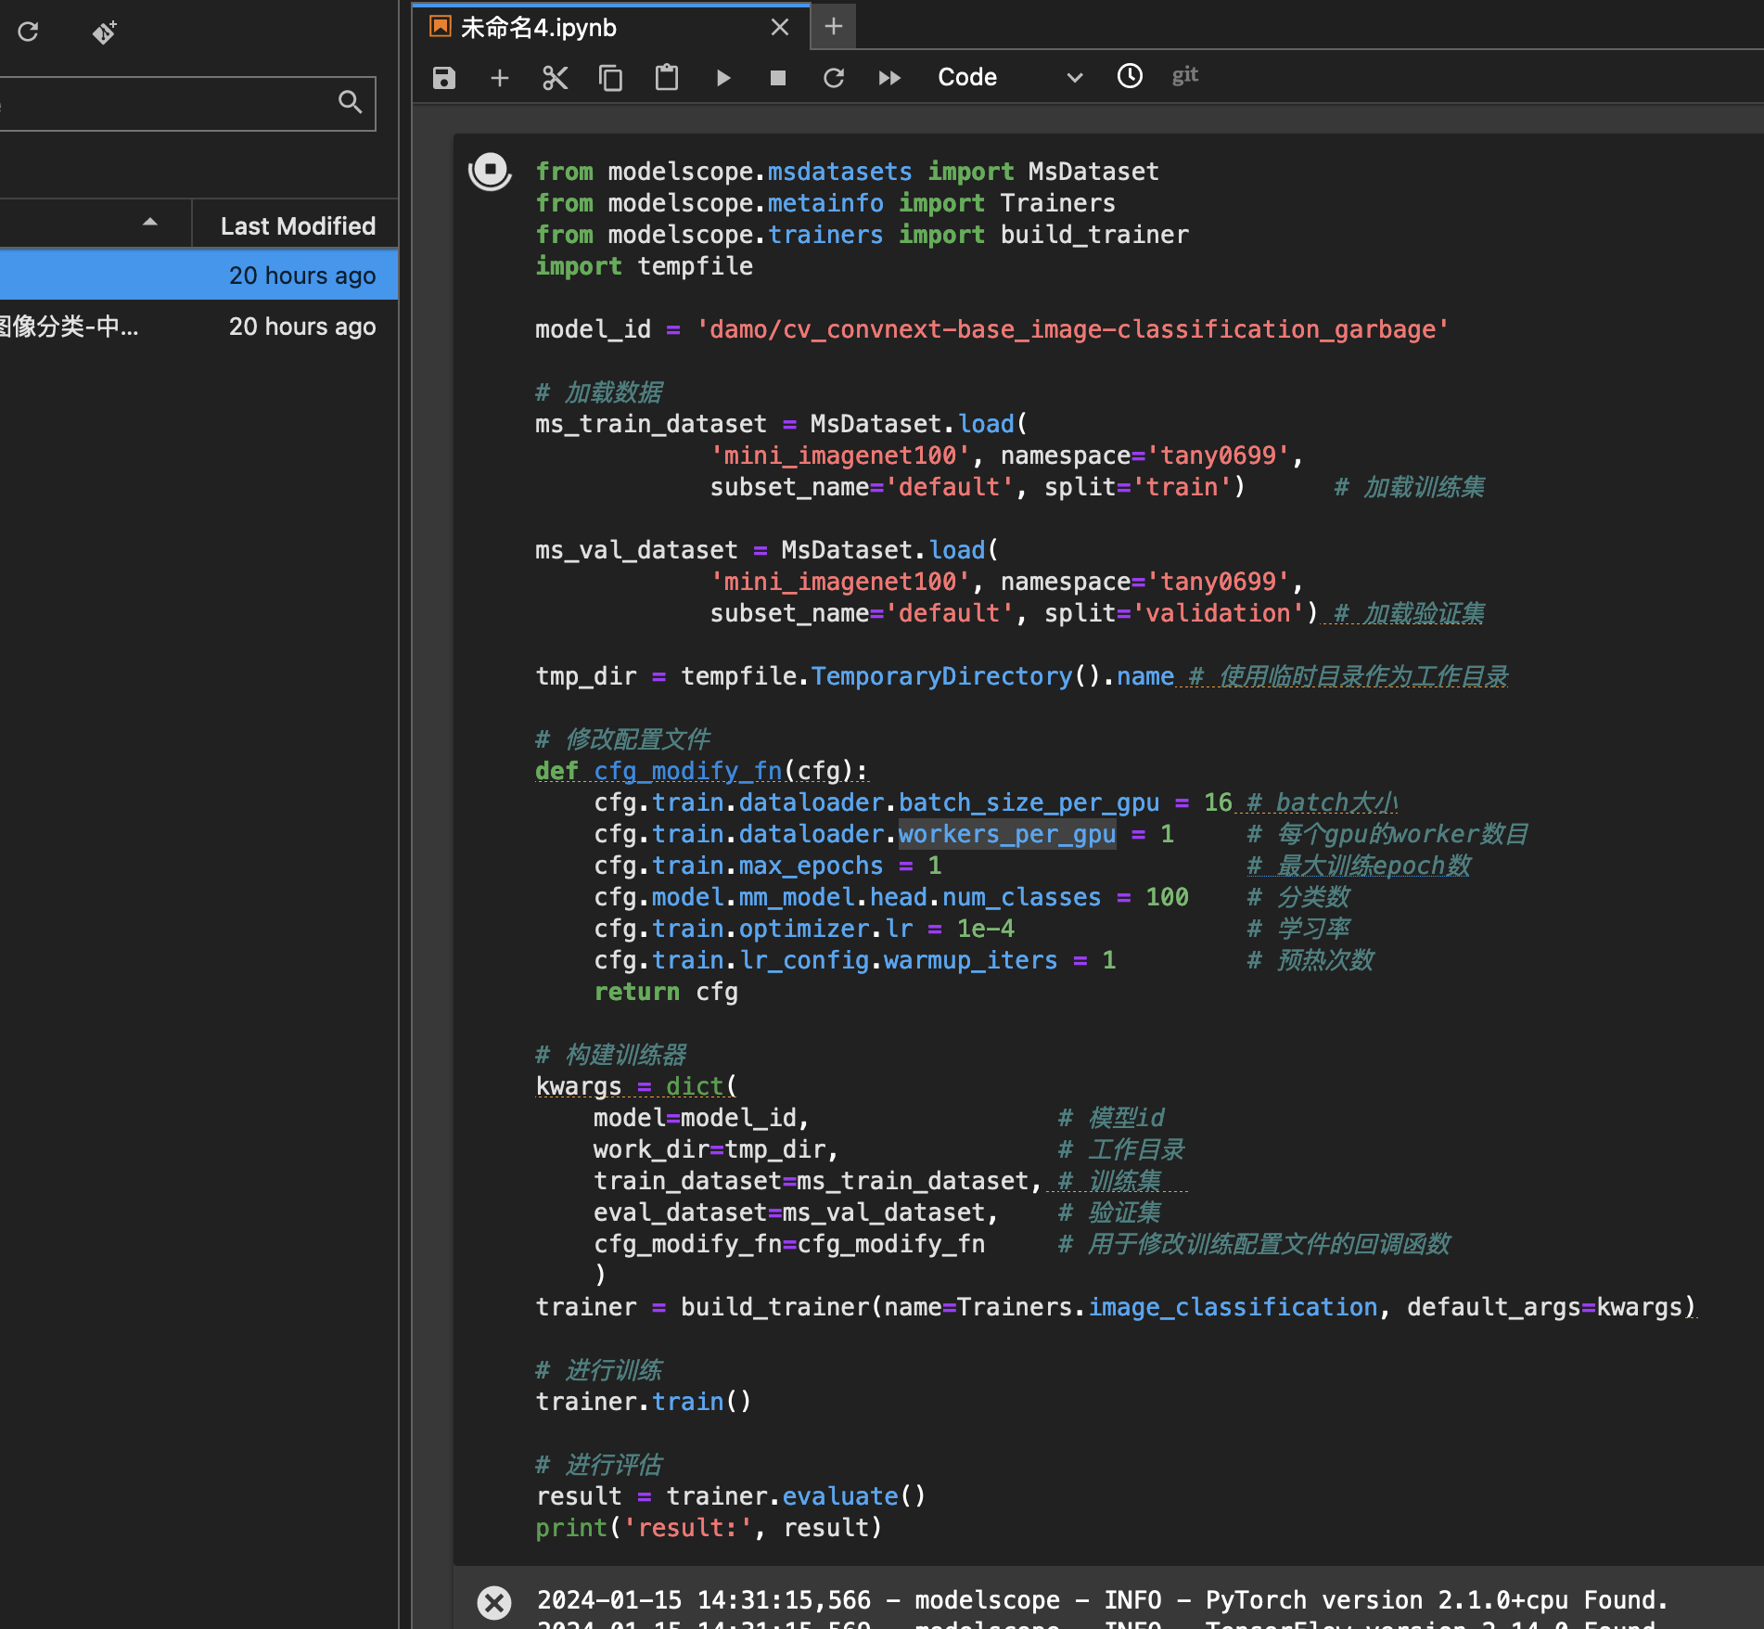This screenshot has width=1764, height=1629.
Task: Stop the running cell via the cell stop icon
Action: (490, 172)
